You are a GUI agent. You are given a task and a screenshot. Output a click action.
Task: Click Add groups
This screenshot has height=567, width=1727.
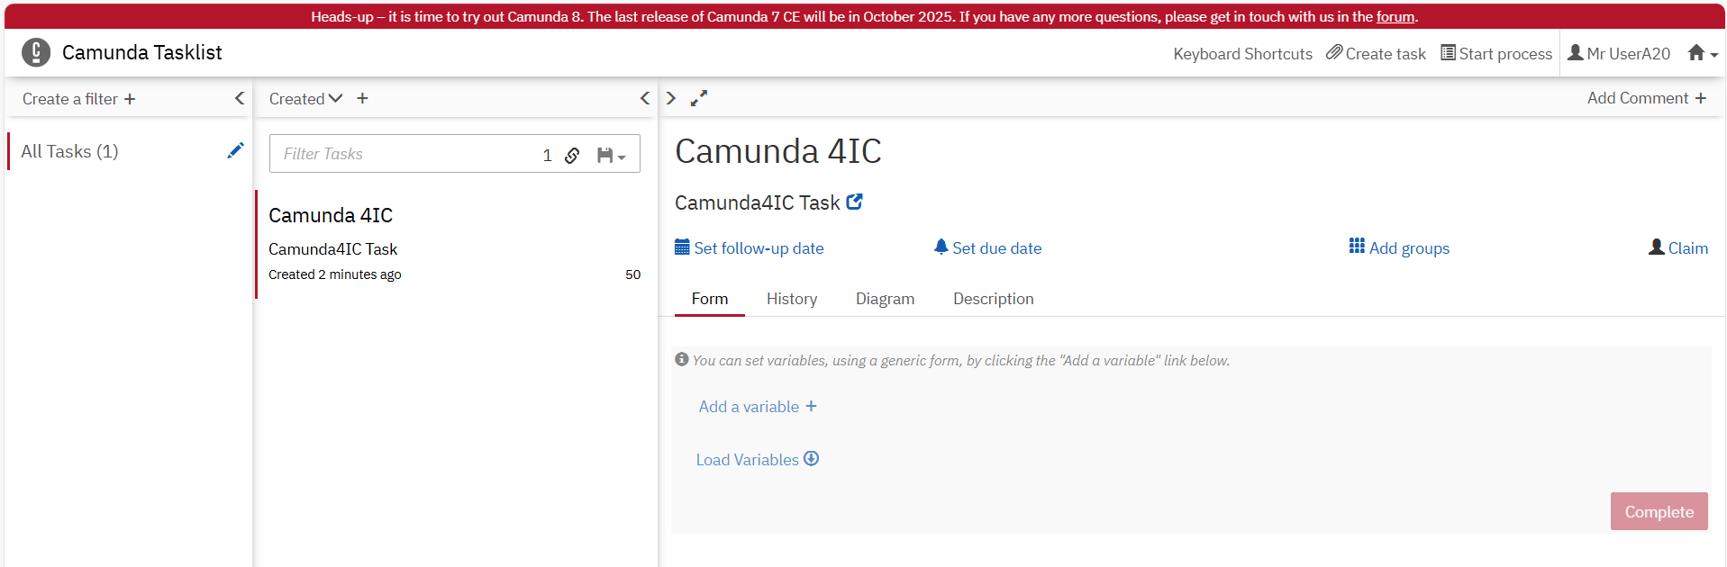click(1399, 248)
